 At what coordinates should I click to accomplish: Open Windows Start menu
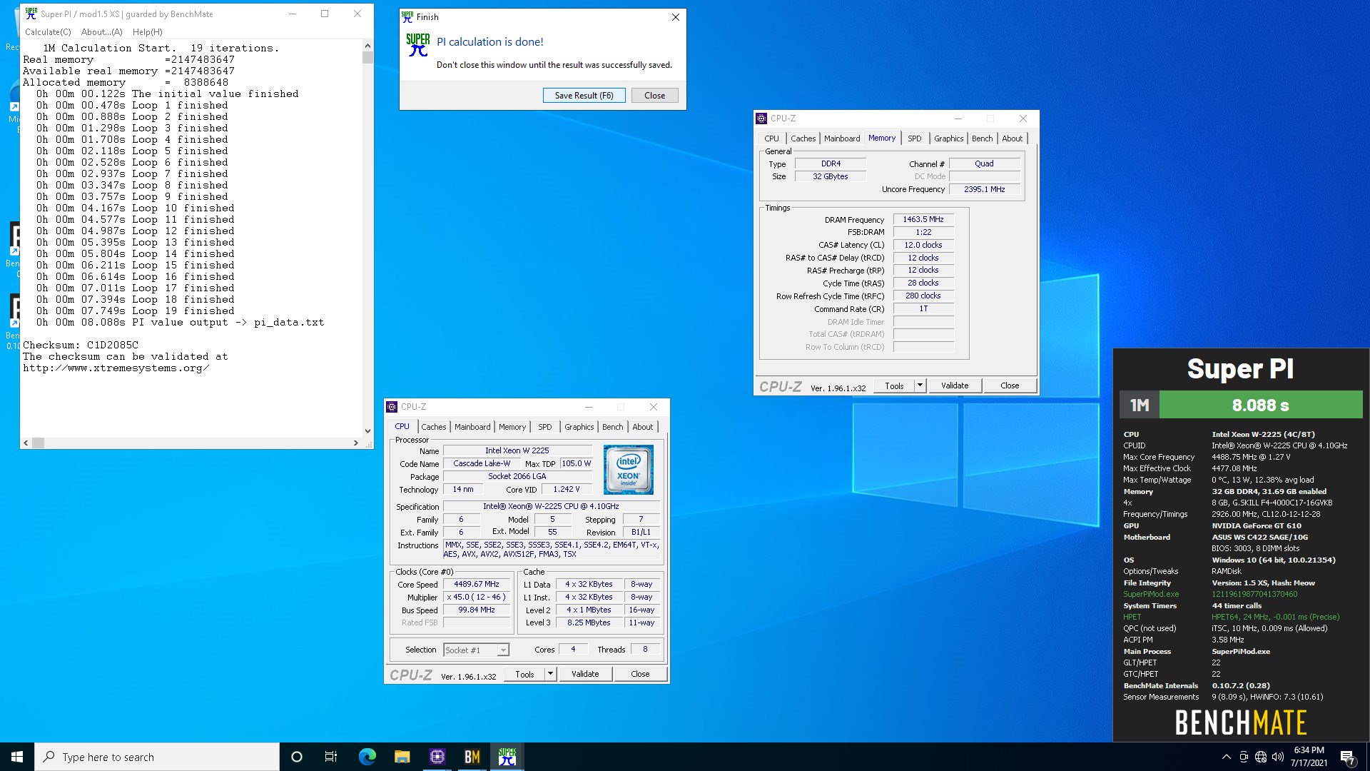(17, 757)
